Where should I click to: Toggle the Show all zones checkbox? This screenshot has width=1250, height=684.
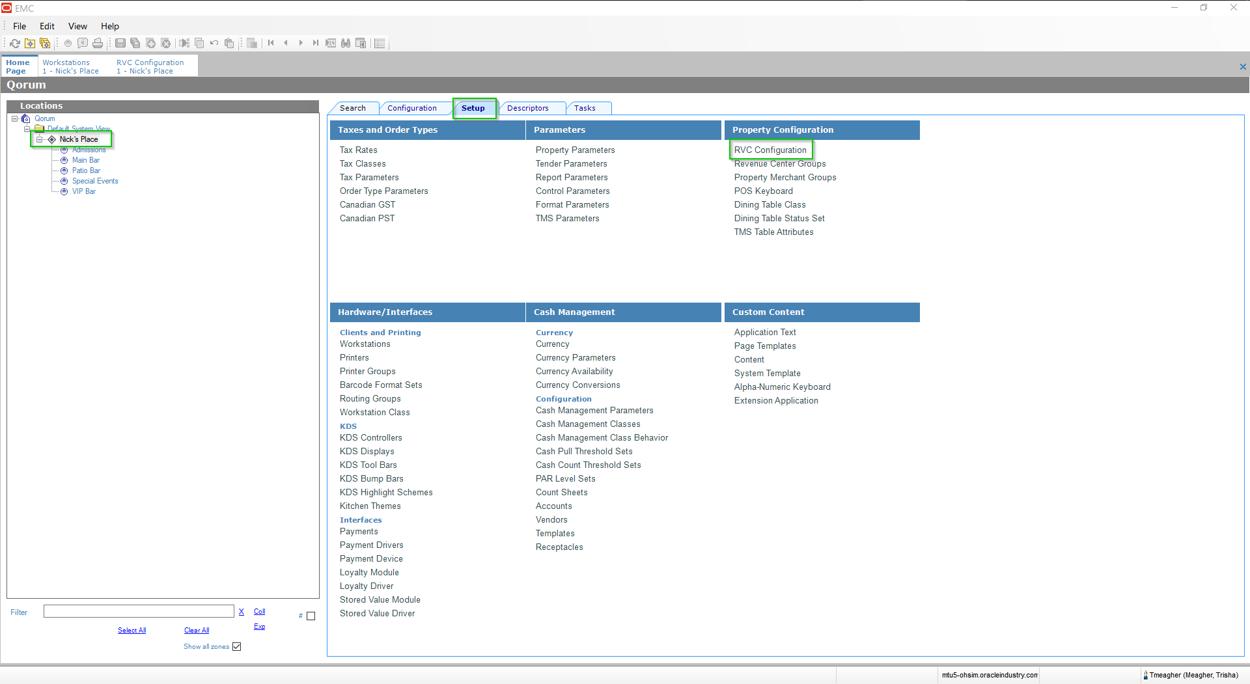coord(237,647)
